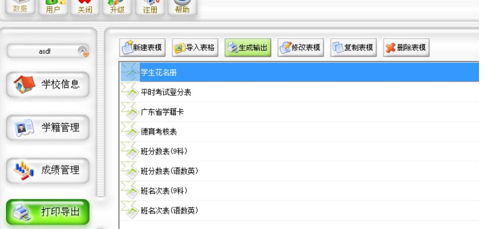Screen dimensions: 485x229
Task: Open the 学籍管理 sidebar section
Action: tap(48, 127)
